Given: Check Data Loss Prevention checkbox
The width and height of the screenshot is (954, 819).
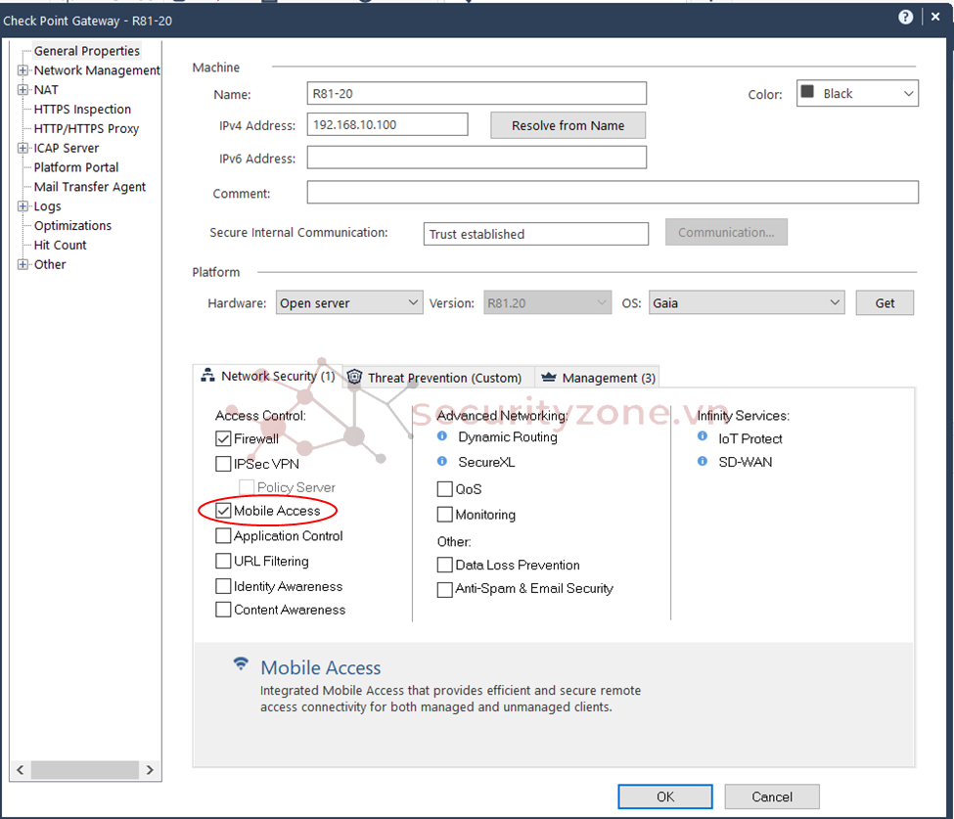Looking at the screenshot, I should [445, 566].
